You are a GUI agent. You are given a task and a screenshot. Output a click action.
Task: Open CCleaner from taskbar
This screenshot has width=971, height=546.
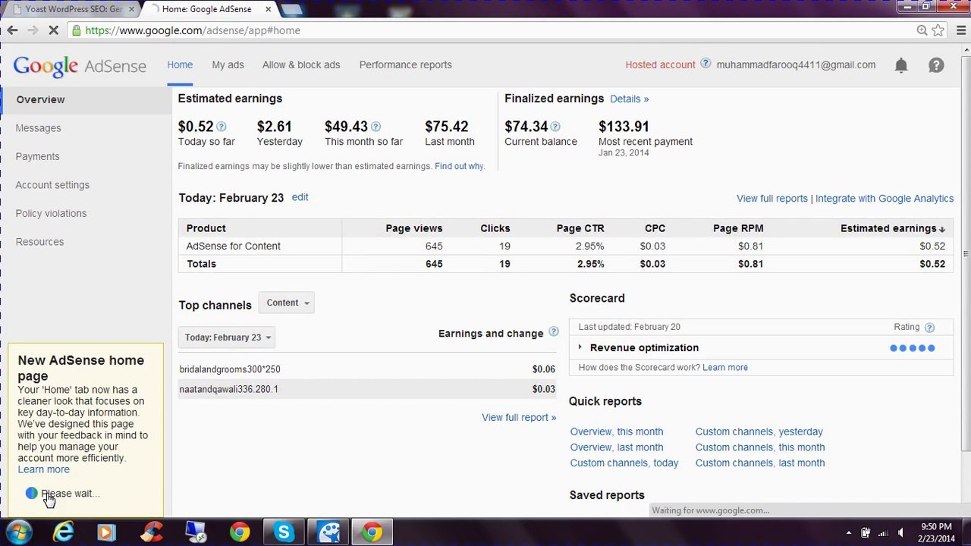pos(151,532)
